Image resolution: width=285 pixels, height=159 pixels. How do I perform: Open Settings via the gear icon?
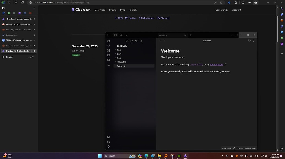pos(108,146)
